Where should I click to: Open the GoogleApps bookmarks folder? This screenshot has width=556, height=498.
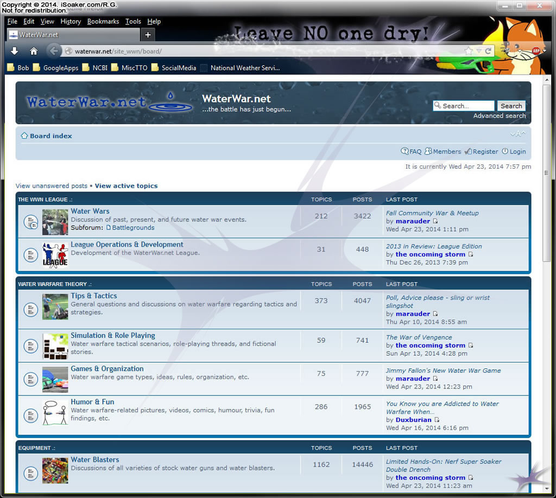coord(56,68)
